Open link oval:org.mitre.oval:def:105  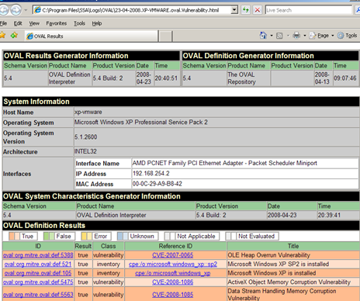(38, 273)
